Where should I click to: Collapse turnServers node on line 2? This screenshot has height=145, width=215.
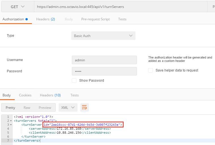click(x=11, y=121)
